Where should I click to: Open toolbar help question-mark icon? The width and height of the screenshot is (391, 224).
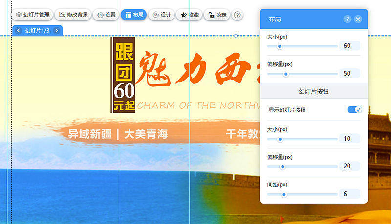point(238,15)
